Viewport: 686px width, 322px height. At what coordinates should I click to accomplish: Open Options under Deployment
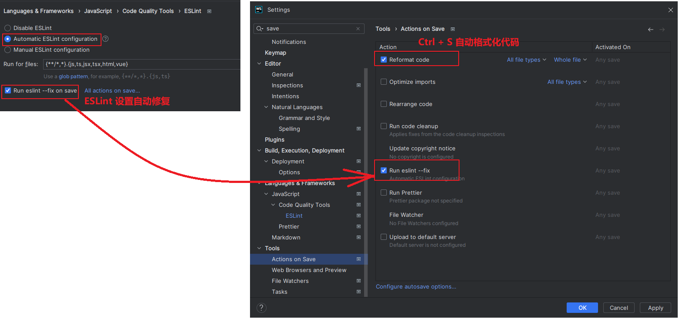[289, 172]
